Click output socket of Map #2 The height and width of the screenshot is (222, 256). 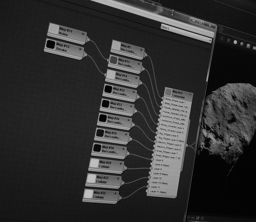point(146,55)
